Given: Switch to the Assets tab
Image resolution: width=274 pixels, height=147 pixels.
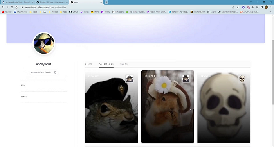Looking at the screenshot, I should click(x=88, y=64).
